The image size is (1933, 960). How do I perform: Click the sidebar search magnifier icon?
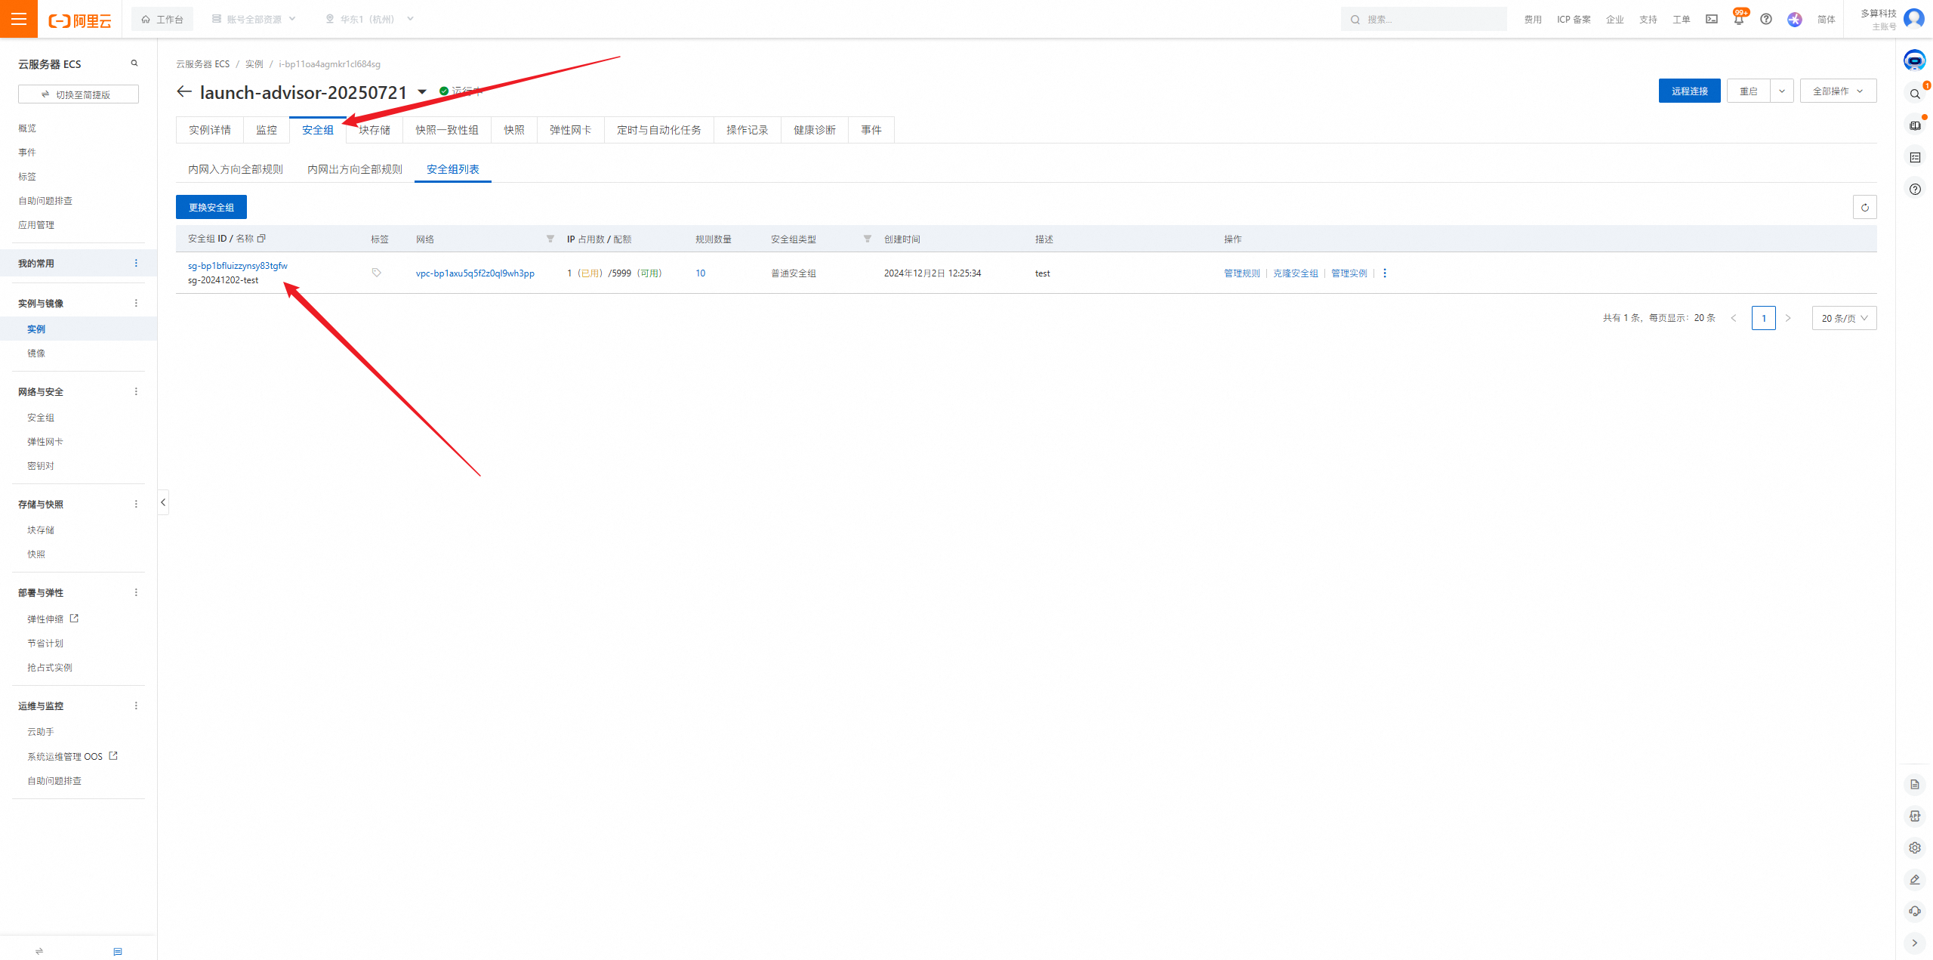[134, 63]
